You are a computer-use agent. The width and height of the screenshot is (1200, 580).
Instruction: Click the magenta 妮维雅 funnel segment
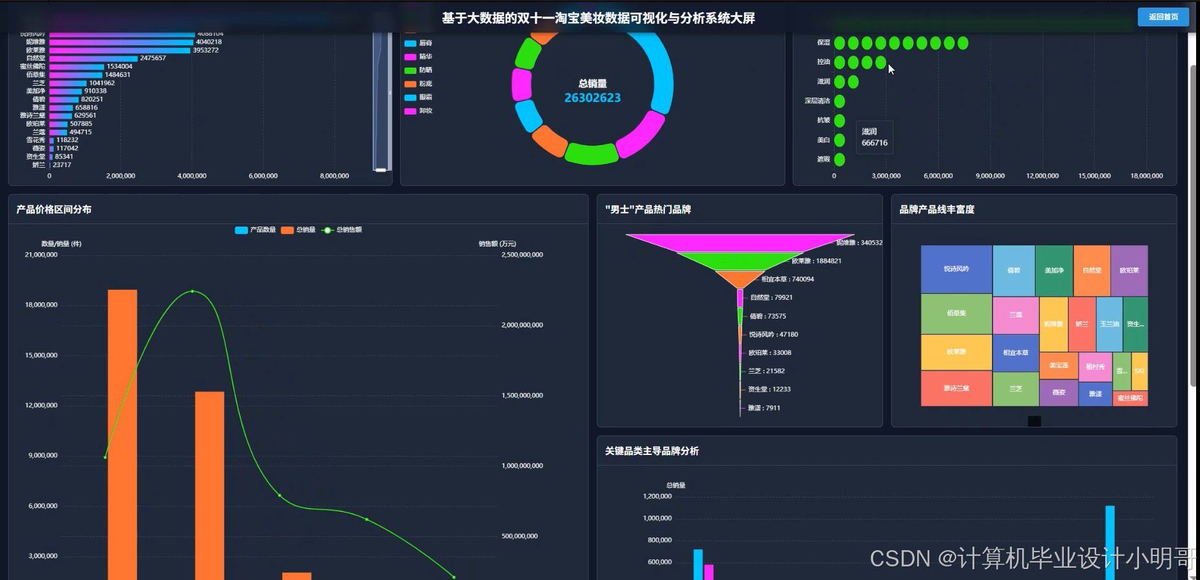740,242
